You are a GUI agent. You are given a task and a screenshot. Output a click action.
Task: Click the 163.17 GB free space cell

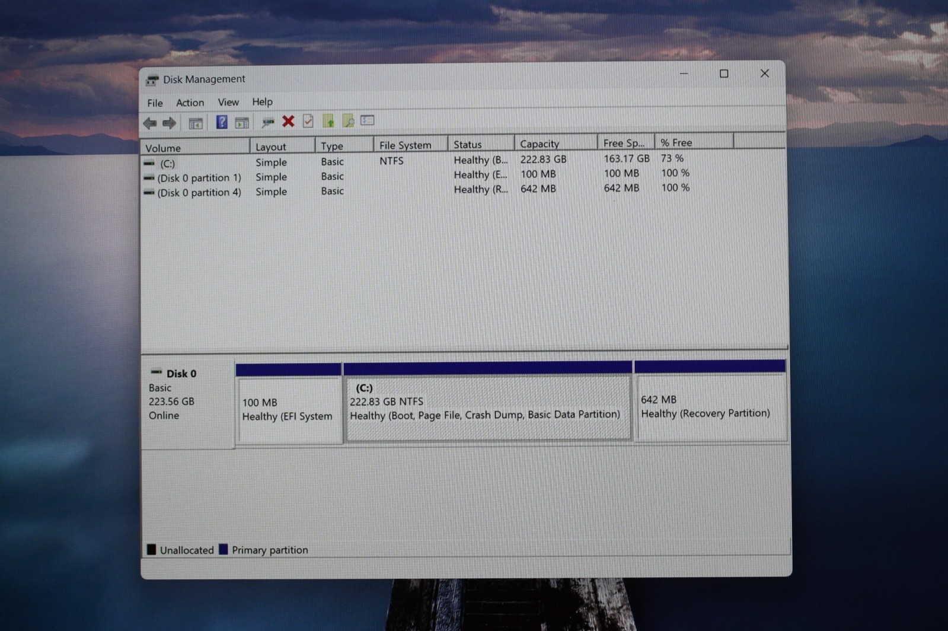click(x=626, y=158)
